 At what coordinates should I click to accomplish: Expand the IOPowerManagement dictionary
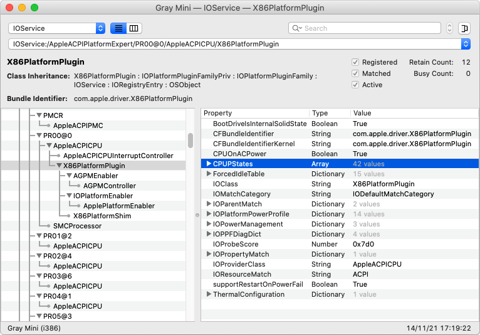[209, 224]
